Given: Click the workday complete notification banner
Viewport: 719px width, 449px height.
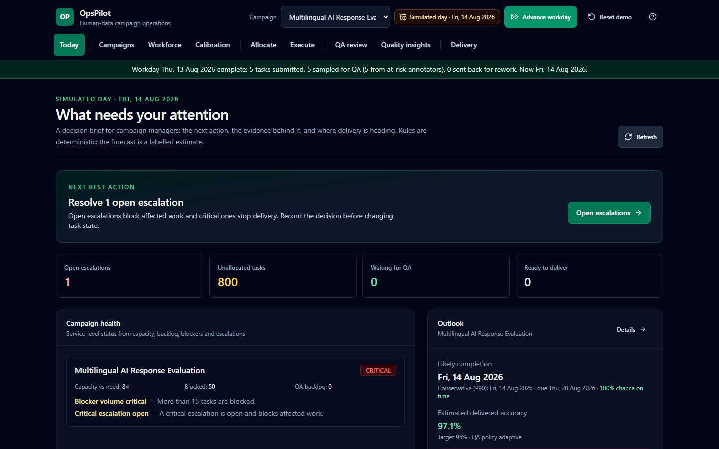Looking at the screenshot, I should (x=359, y=69).
